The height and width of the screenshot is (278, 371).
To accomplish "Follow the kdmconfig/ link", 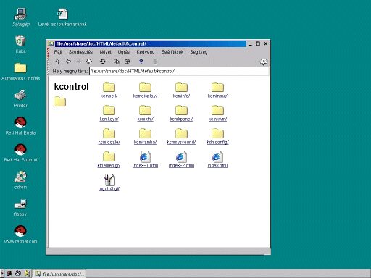I will pyautogui.click(x=217, y=143).
